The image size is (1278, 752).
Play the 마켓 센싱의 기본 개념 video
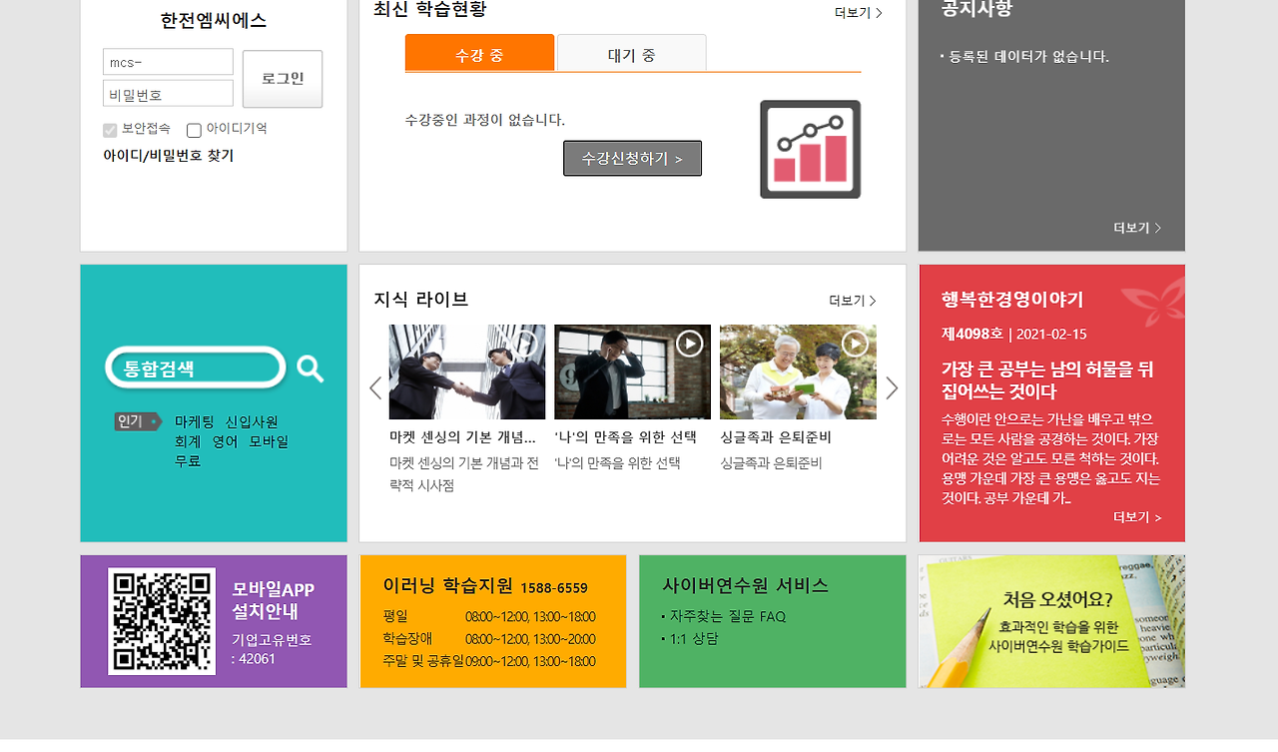pyautogui.click(x=524, y=345)
